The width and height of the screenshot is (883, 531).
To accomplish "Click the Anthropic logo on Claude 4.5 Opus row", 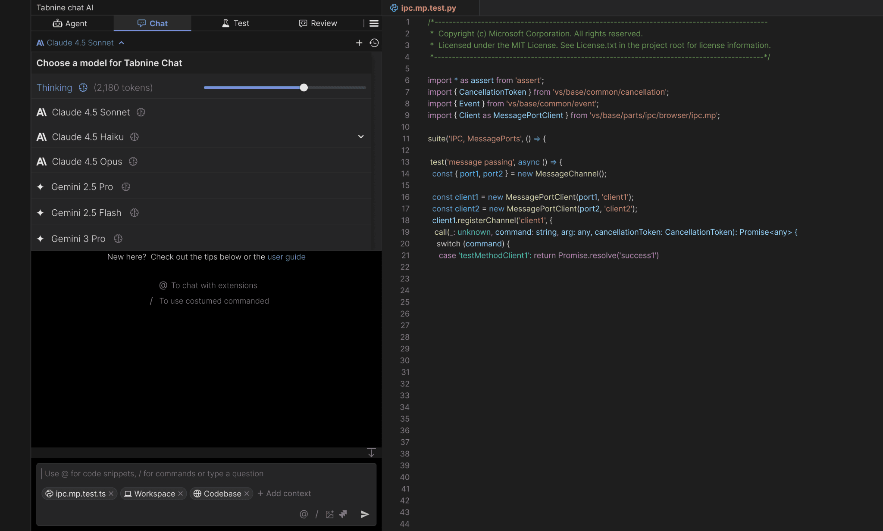I will click(41, 161).
